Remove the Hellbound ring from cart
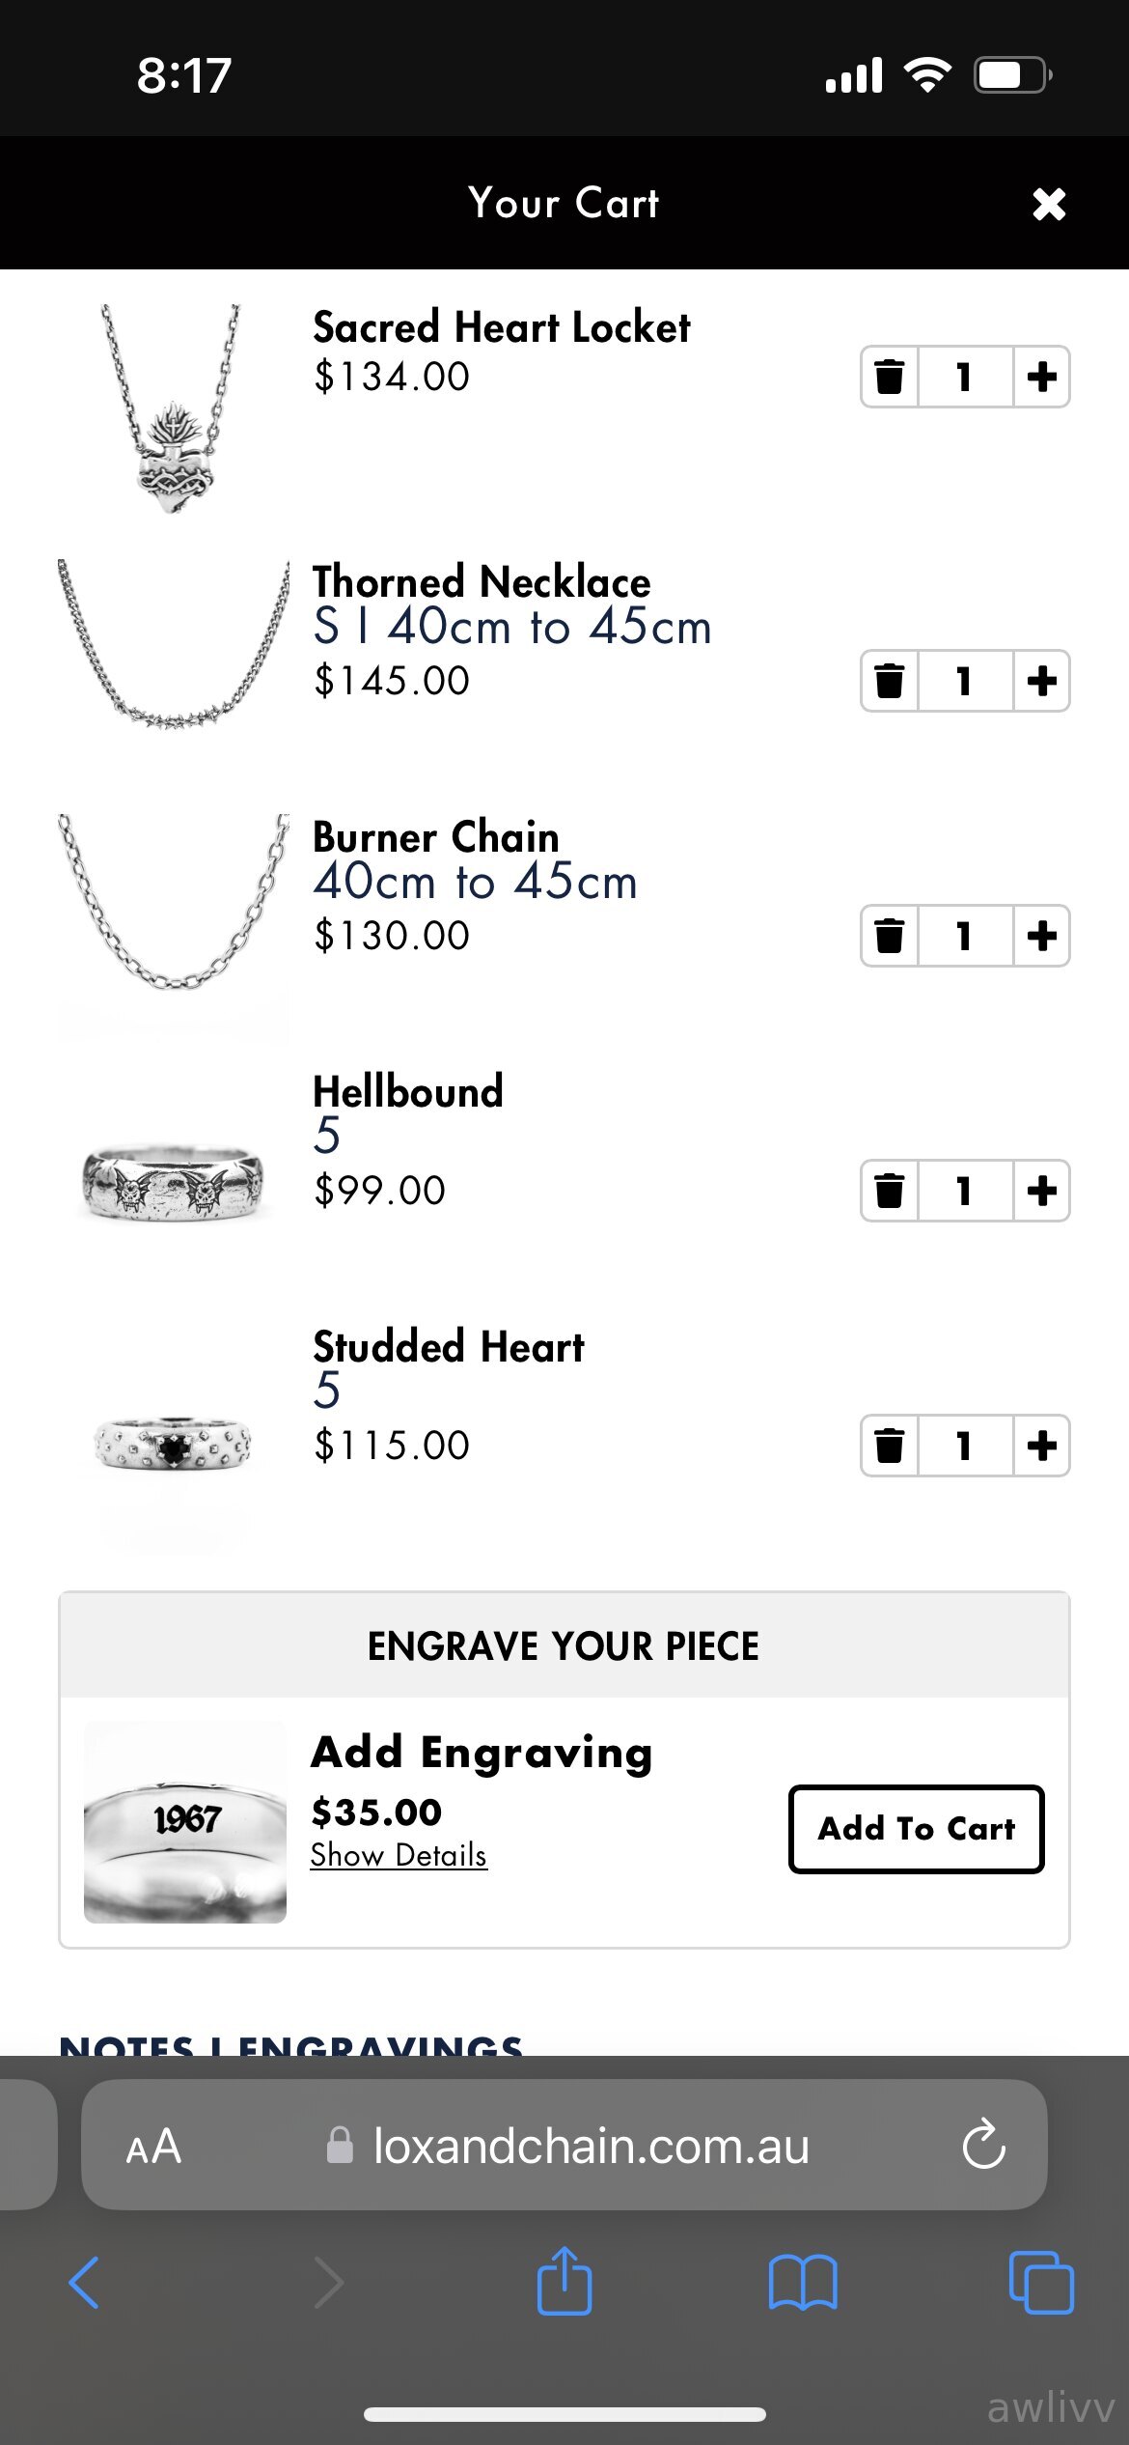The image size is (1129, 2445). [x=889, y=1191]
